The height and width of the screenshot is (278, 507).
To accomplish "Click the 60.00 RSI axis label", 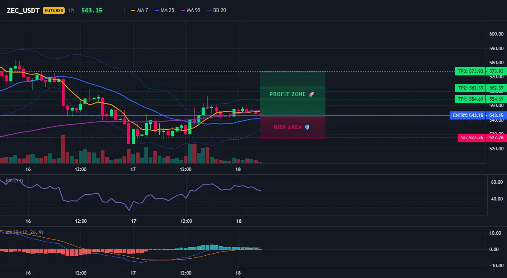I will 497,182.
